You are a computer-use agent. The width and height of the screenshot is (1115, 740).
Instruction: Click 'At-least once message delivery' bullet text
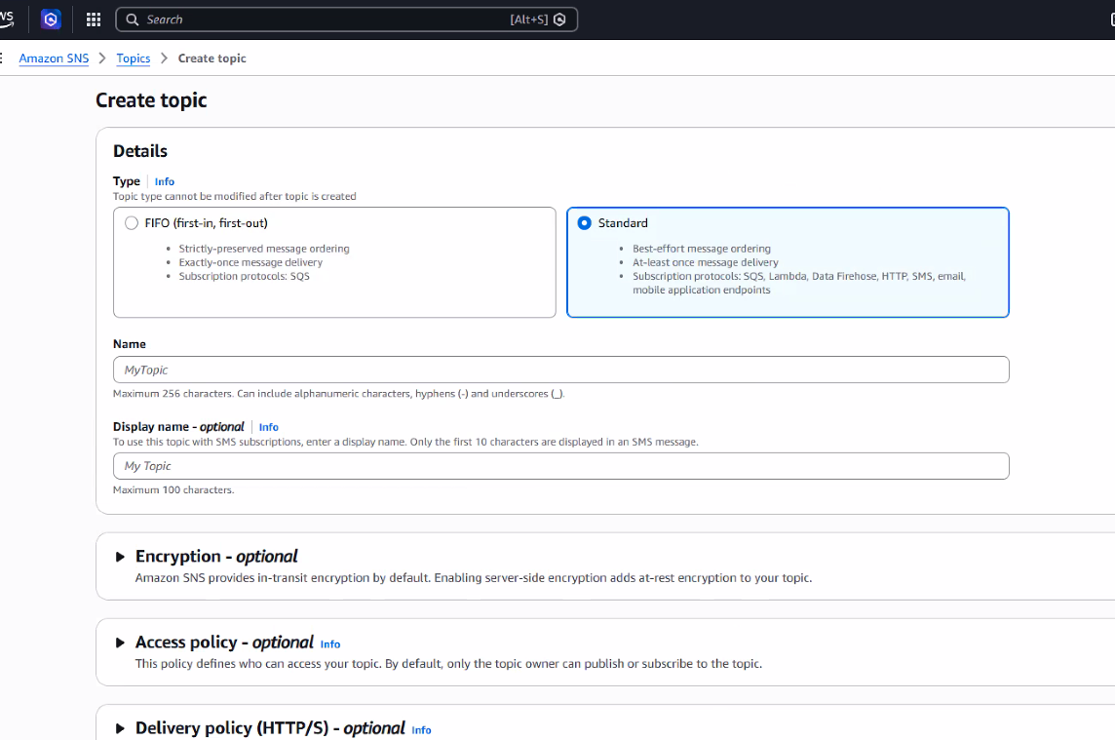click(706, 262)
